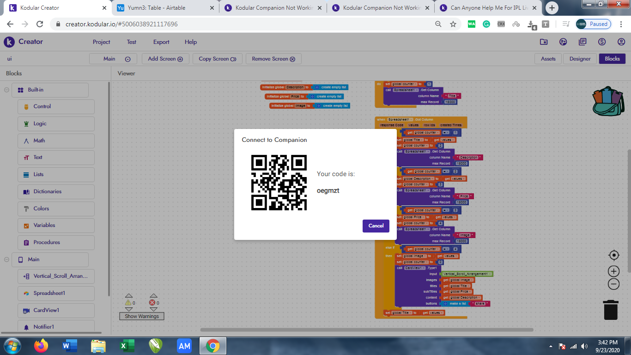631x355 pixels.
Task: Open the Help menu
Action: pyautogui.click(x=191, y=42)
